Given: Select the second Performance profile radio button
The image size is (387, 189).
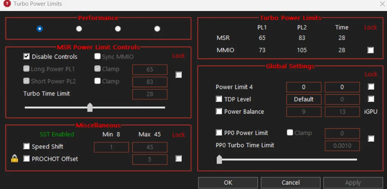Looking at the screenshot, I should click(79, 29).
